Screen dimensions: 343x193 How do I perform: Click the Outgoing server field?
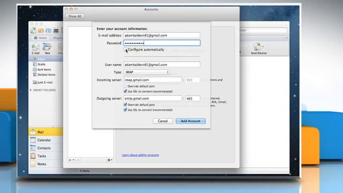[x=153, y=99]
